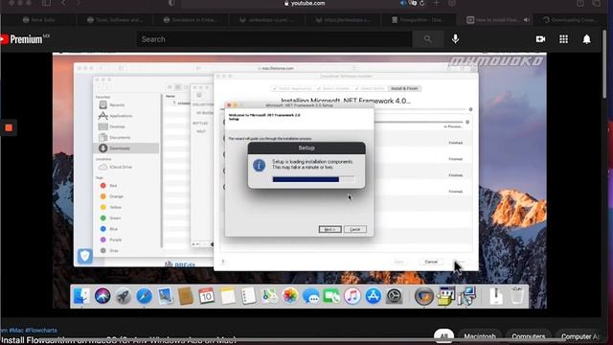The image size is (613, 345).
Task: Select the Red tag dot in Finder
Action: click(x=102, y=185)
